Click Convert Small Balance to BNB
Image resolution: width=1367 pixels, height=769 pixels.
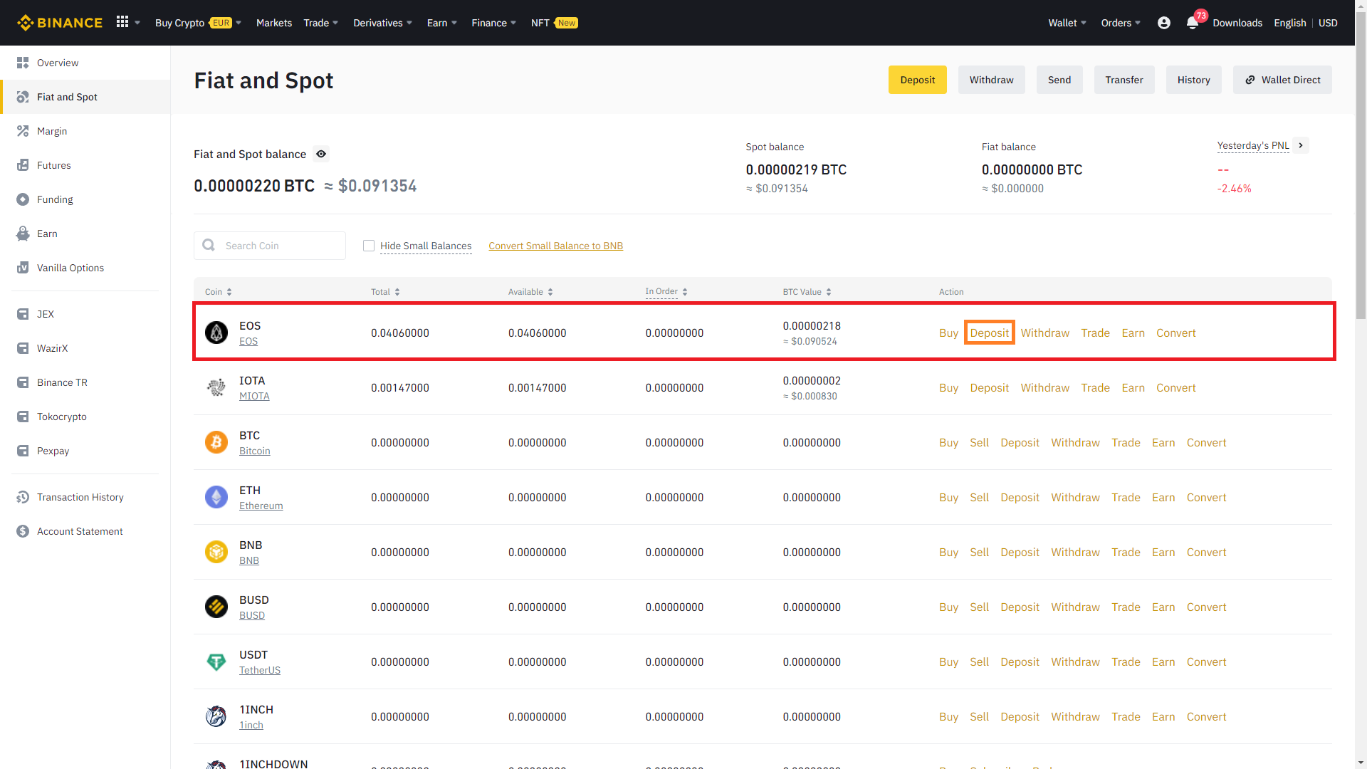[x=555, y=246]
